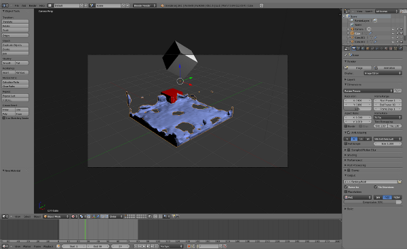The width and height of the screenshot is (407, 249).
Task: Expand the Bake panel
Action: point(349,208)
